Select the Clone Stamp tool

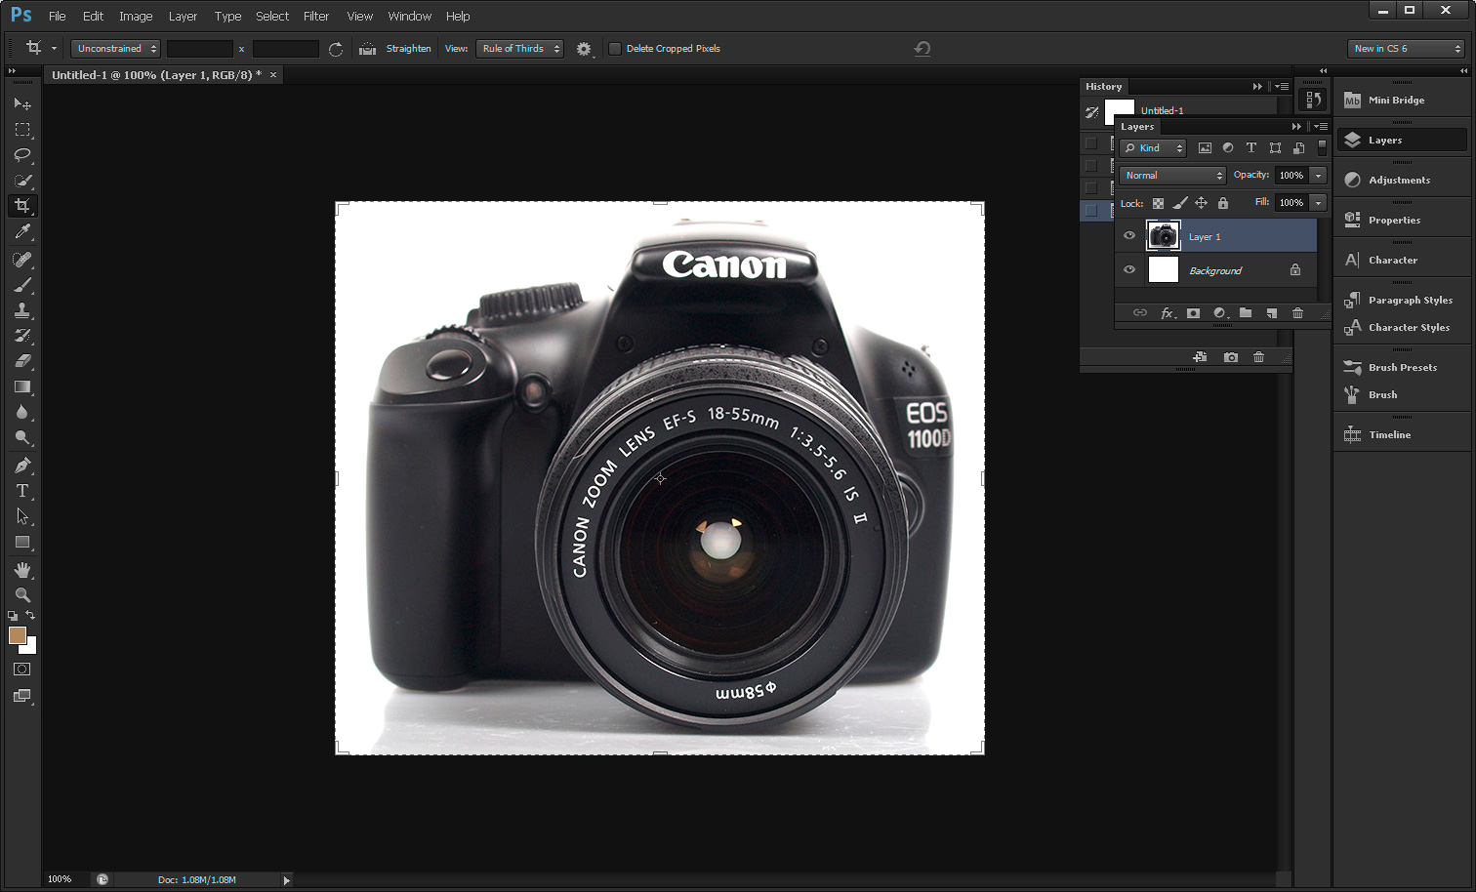click(x=23, y=310)
